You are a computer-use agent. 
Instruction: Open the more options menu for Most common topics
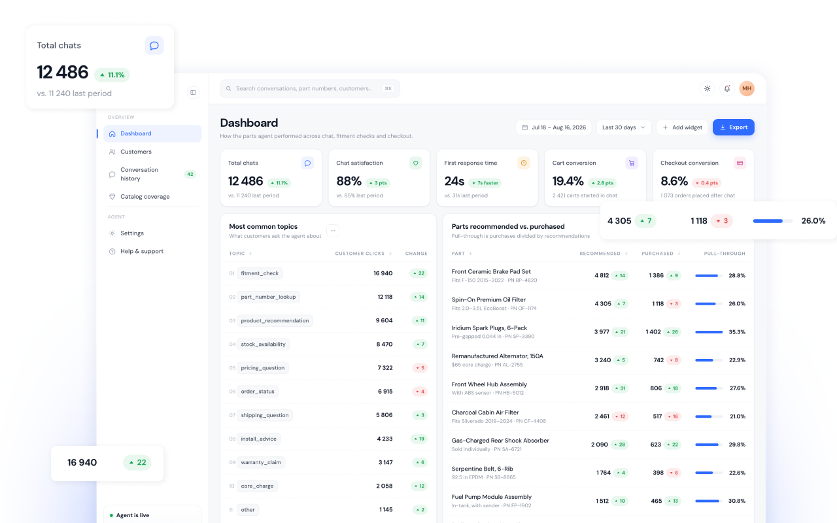333,231
